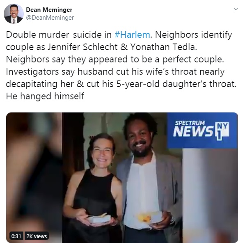Click the name 'Jennifer Schlecht' in the tweet
Image resolution: width=238 pixels, height=243 pixels.
82,47
